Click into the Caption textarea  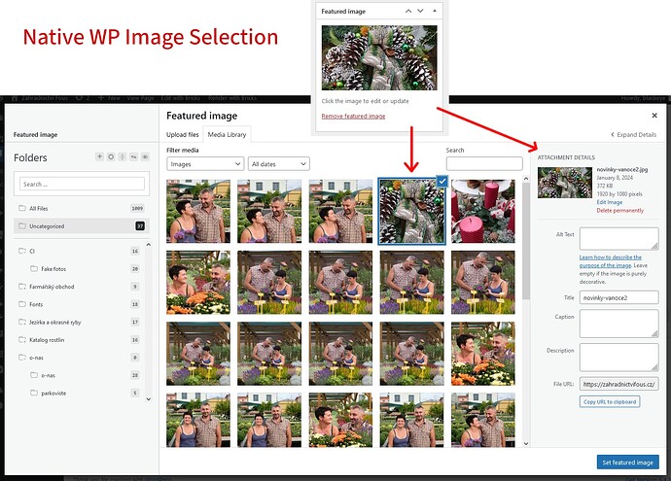click(618, 324)
